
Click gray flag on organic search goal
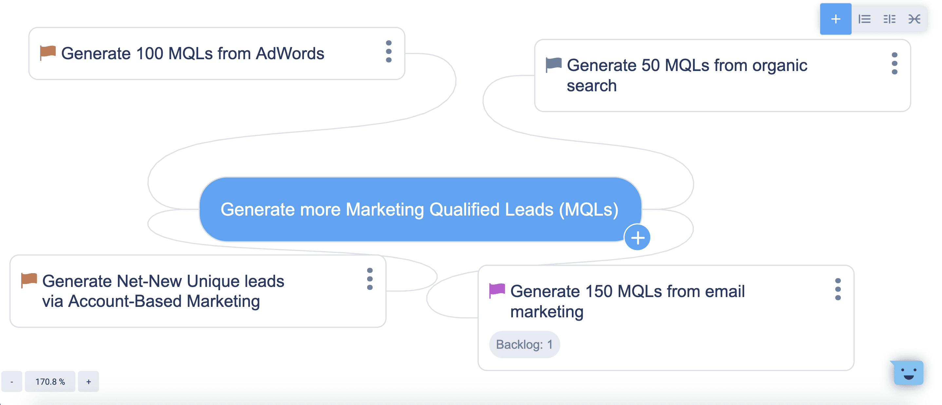[553, 65]
